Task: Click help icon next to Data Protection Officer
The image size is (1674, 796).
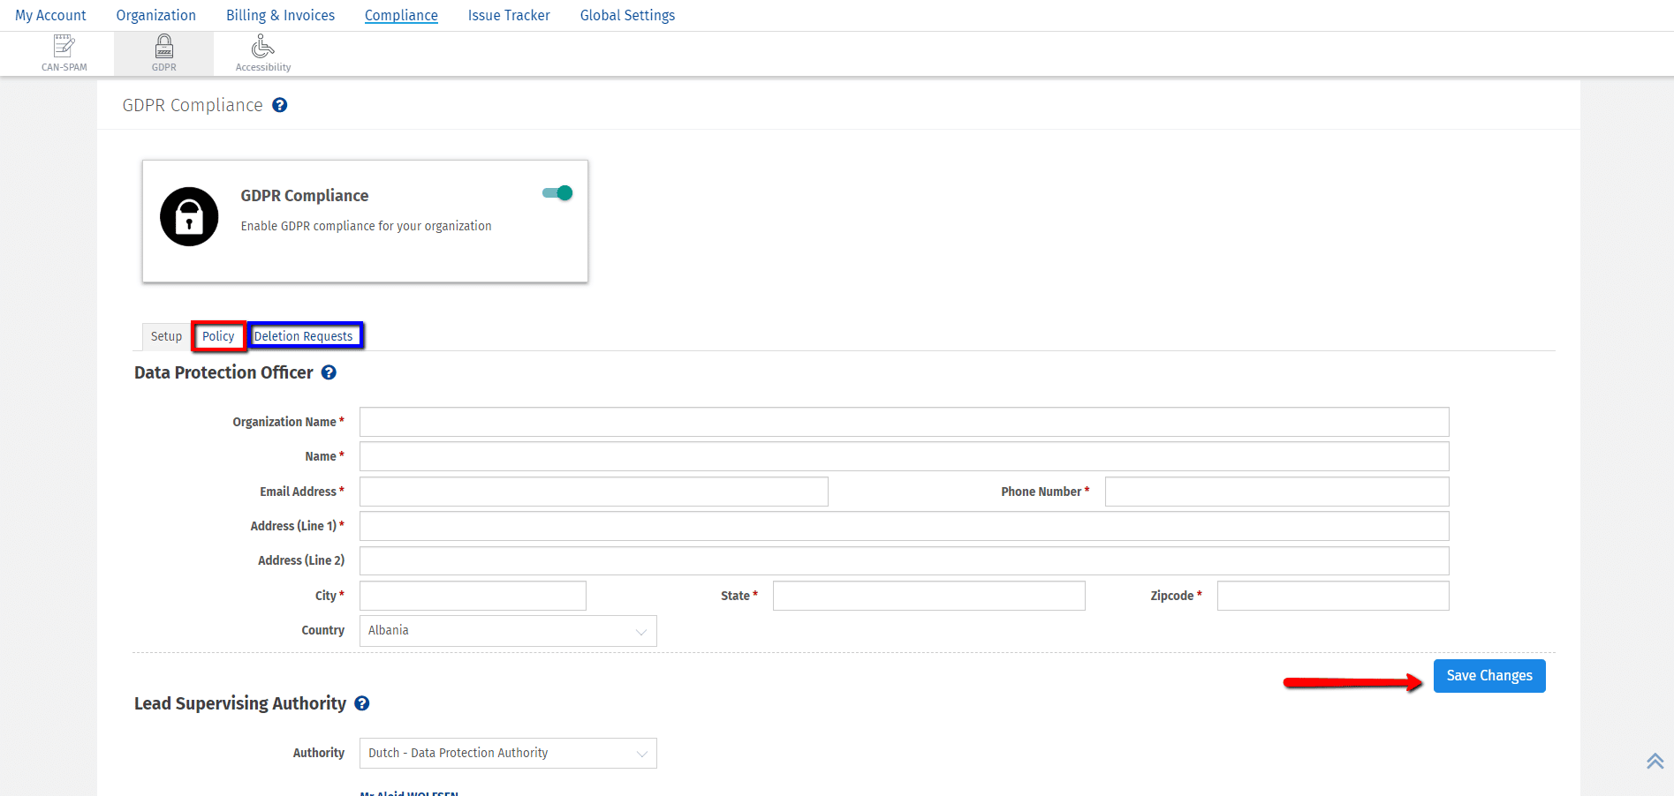Action: 329,372
